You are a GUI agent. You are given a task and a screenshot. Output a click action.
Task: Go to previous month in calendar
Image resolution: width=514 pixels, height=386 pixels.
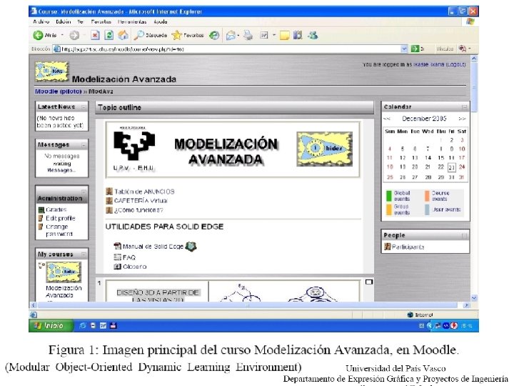pos(387,119)
